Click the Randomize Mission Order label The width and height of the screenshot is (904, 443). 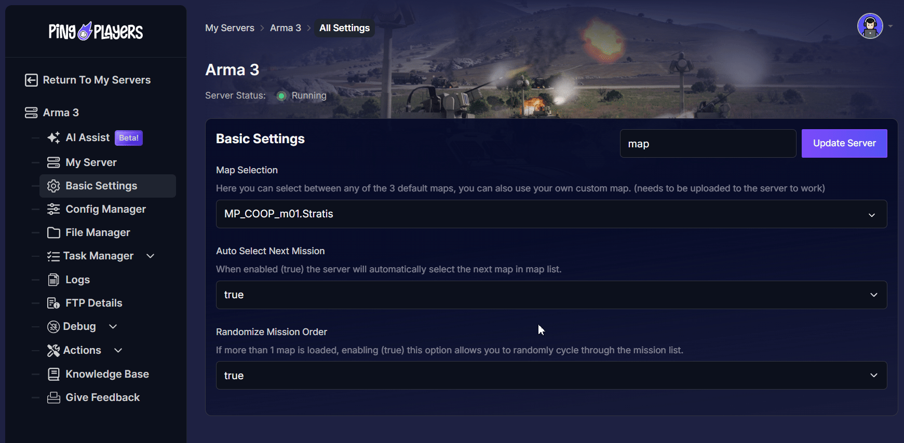[x=272, y=332]
